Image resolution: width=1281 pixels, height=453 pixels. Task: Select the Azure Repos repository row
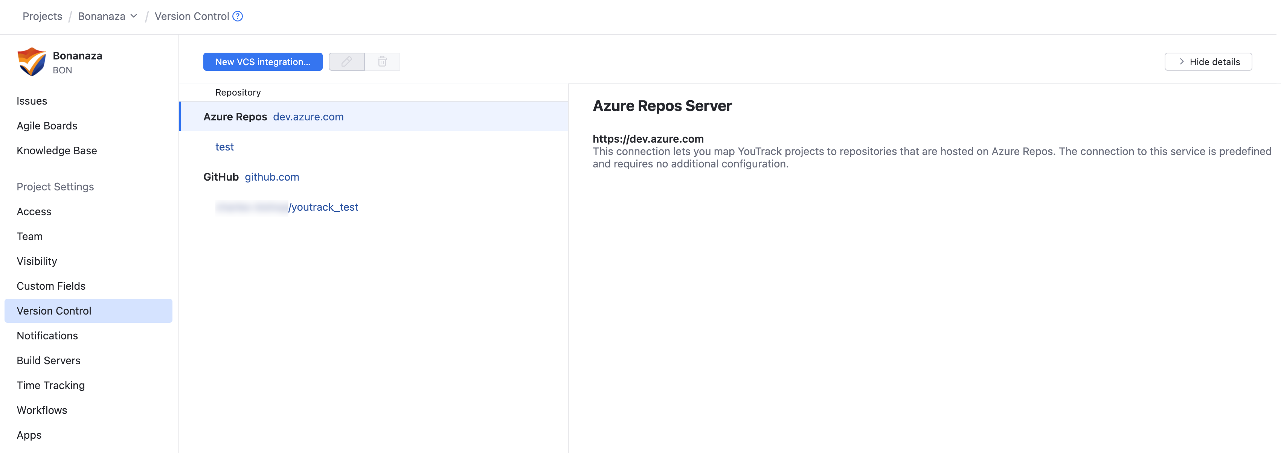373,117
